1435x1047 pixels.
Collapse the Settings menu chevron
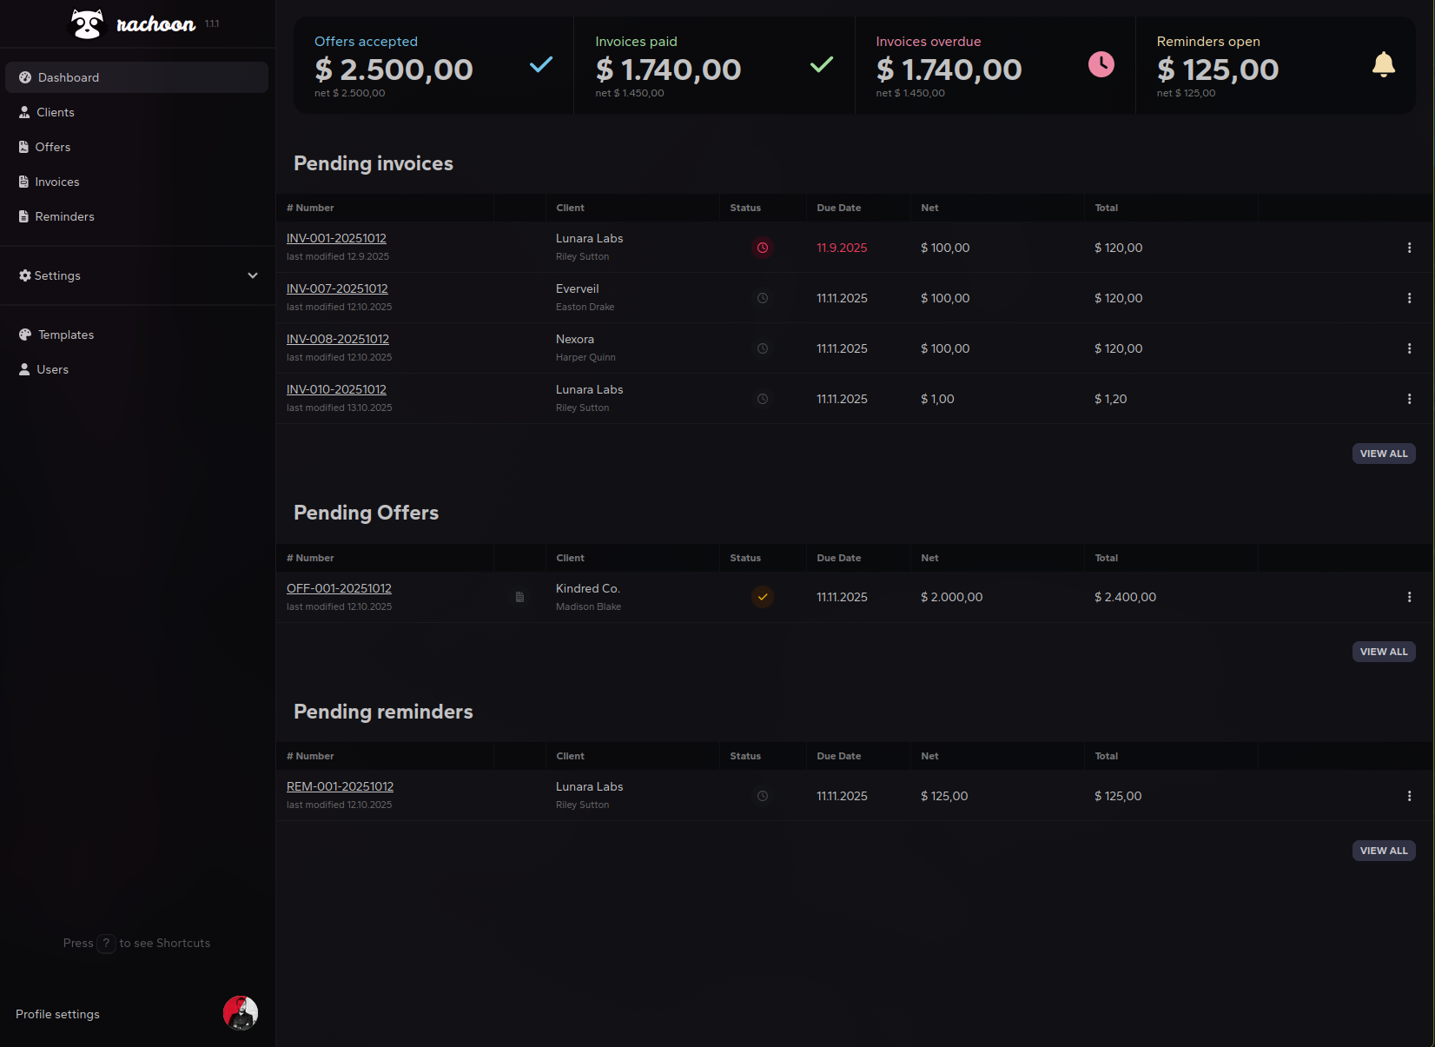[x=253, y=275]
